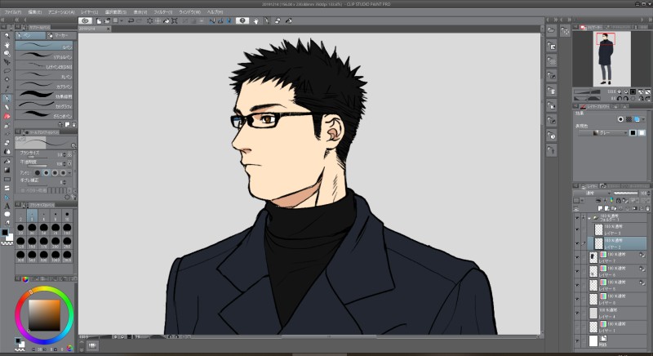Hide the 用紙 paper layer eye icon

pyautogui.click(x=577, y=340)
